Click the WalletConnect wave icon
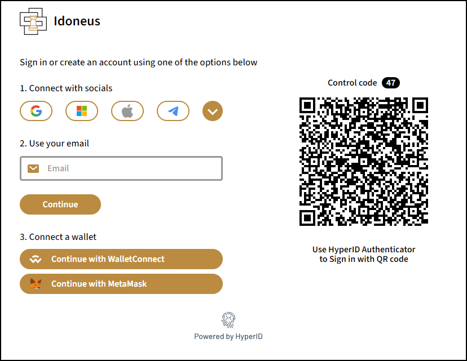Viewport: 467px width, 361px height. point(36,260)
